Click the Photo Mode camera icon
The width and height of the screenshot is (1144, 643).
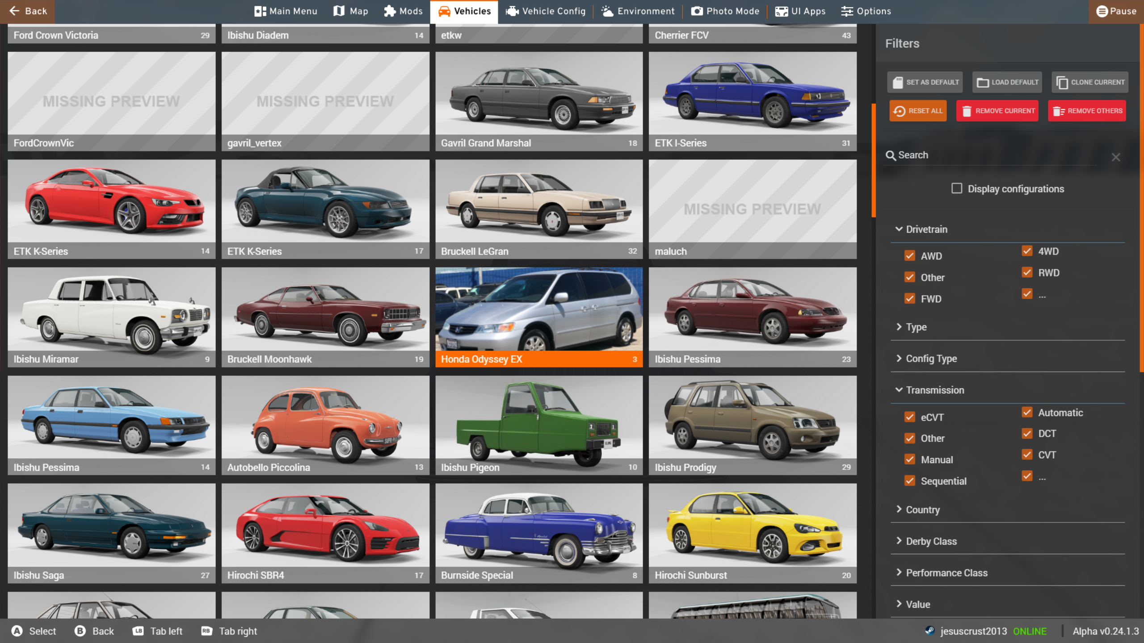[697, 11]
